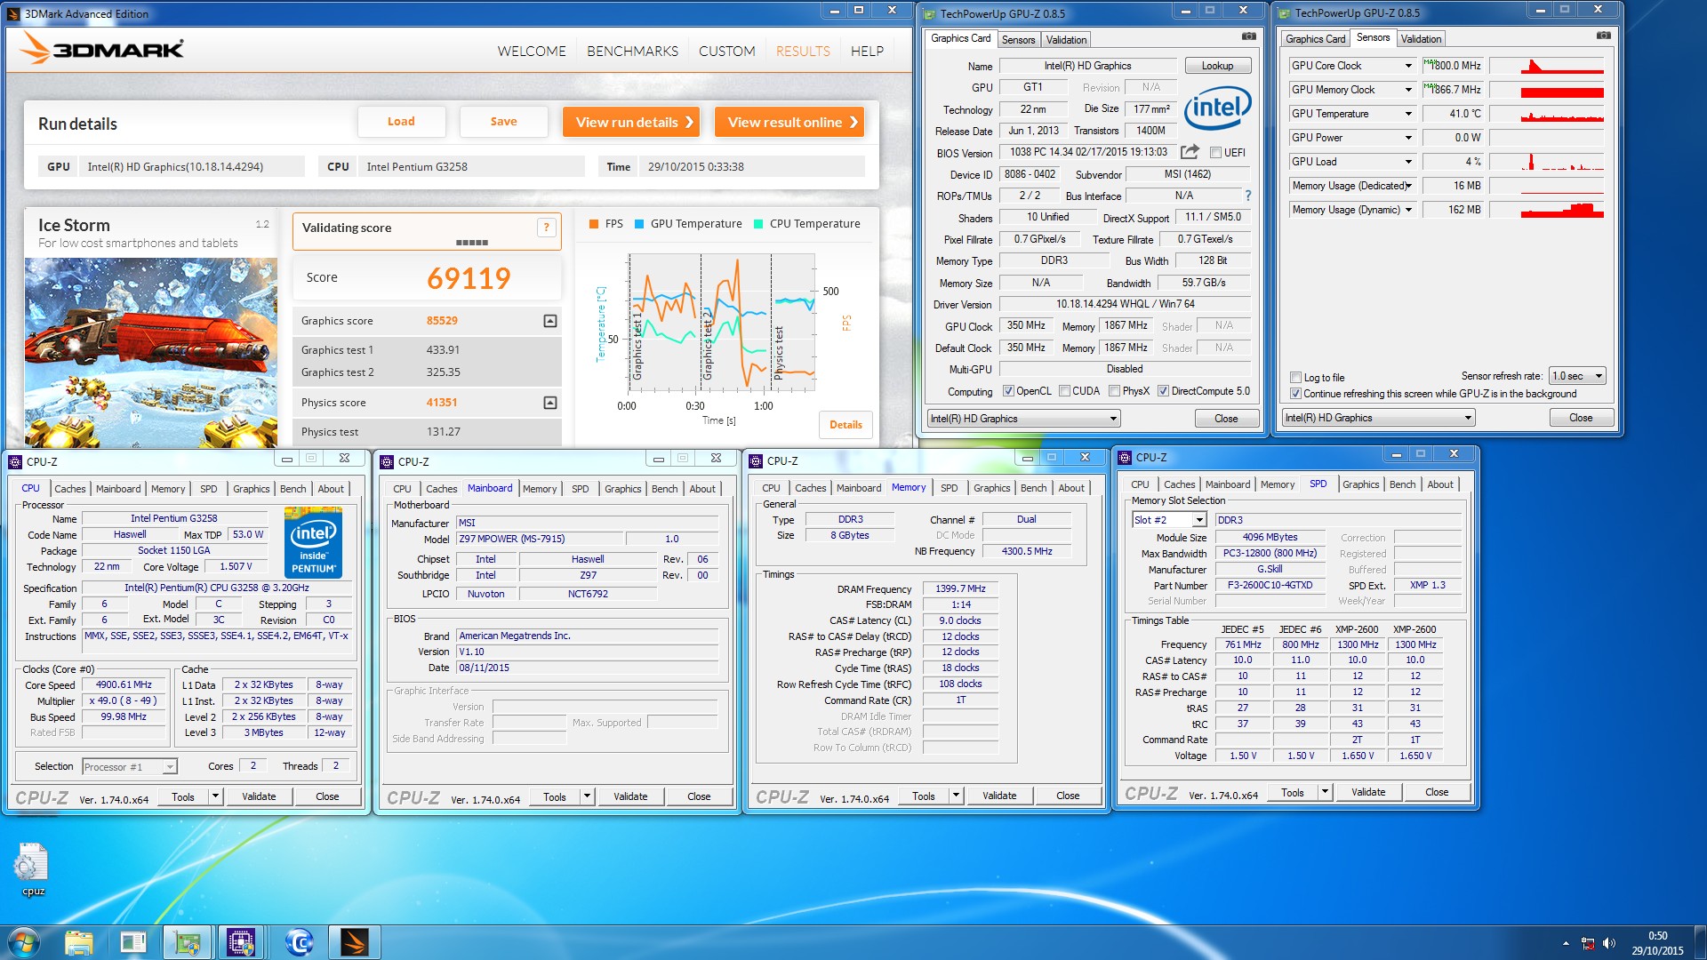Open the HELP tab in 3DMark

(867, 52)
